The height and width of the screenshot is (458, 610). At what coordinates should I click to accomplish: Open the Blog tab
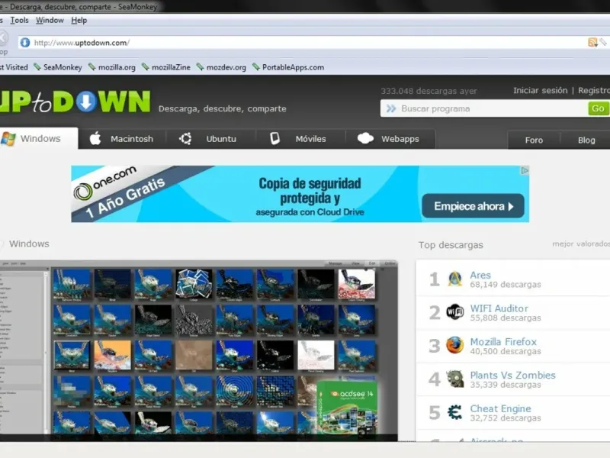586,140
